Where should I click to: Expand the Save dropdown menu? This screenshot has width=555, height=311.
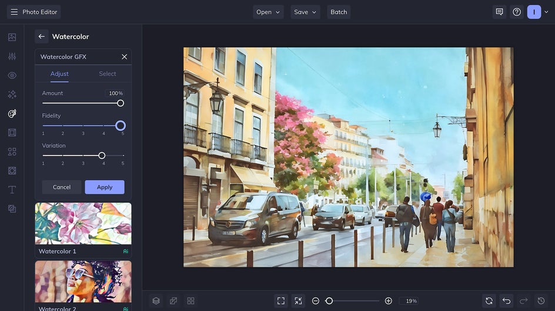[305, 12]
